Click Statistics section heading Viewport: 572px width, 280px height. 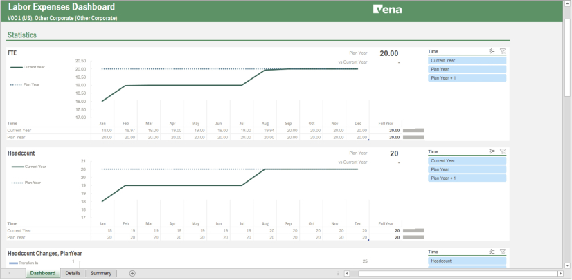22,35
